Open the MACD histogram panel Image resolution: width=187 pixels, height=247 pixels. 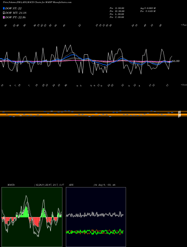[x=32, y=217]
